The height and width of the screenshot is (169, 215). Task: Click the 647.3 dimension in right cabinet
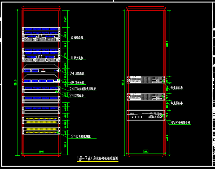167,44
